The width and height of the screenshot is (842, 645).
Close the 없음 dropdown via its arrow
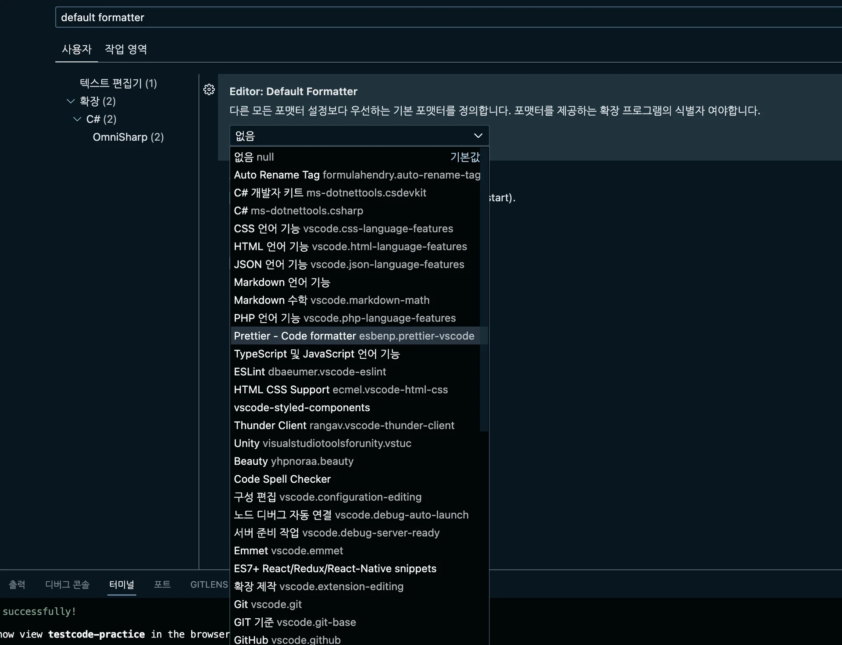[x=478, y=136]
